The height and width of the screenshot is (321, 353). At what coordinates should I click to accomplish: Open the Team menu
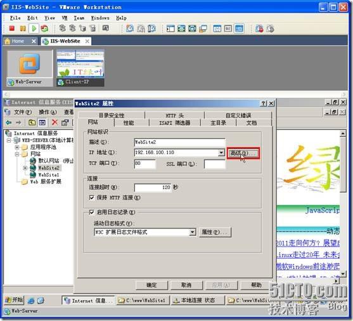tap(79, 18)
